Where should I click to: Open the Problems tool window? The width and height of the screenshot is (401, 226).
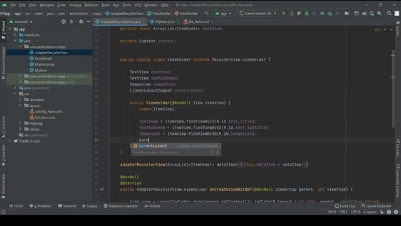tap(40, 206)
